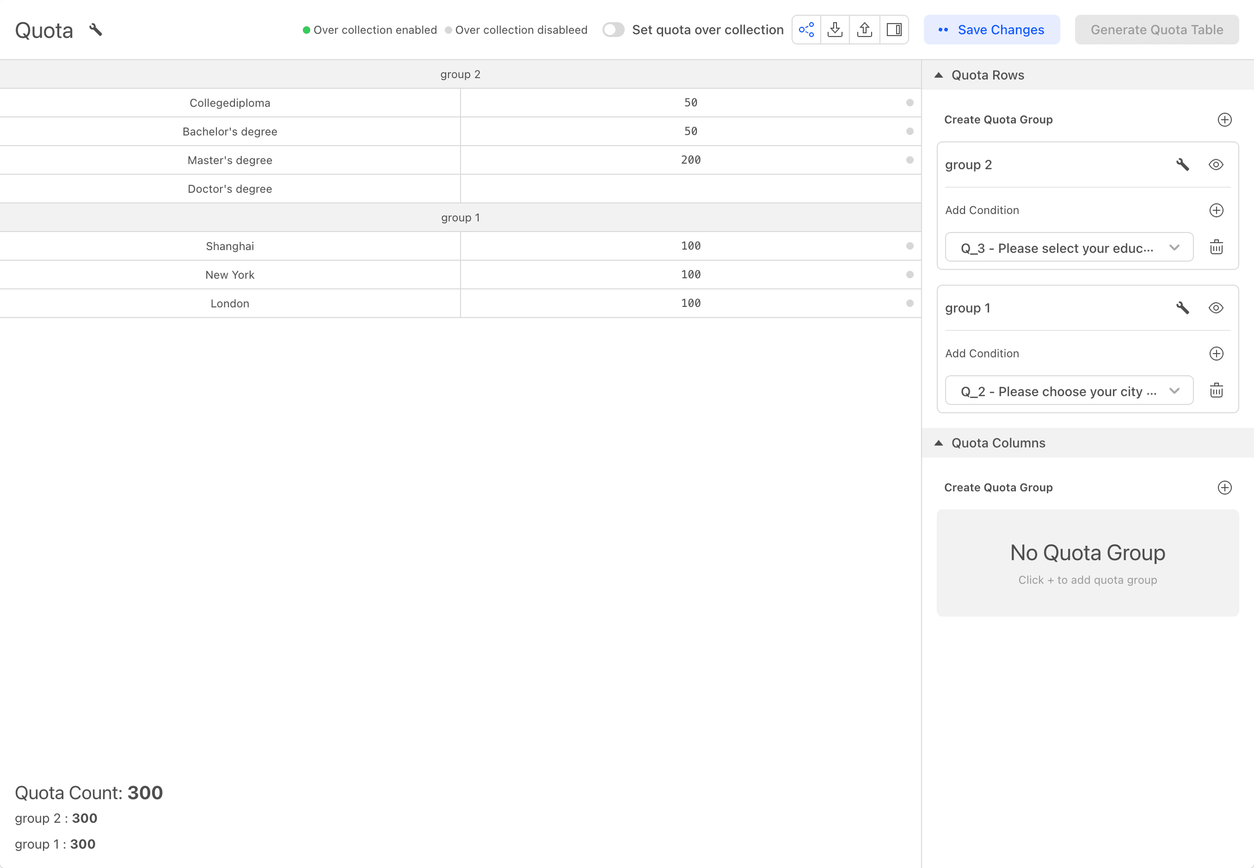This screenshot has height=868, width=1254.
Task: Toggle over collection dot for Master's degree row
Action: pyautogui.click(x=910, y=160)
